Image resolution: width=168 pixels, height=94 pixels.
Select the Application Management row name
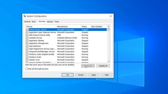point(39,43)
